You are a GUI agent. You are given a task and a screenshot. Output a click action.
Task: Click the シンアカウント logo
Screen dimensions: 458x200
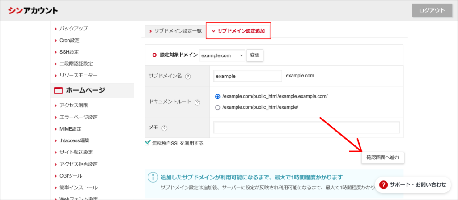(33, 11)
